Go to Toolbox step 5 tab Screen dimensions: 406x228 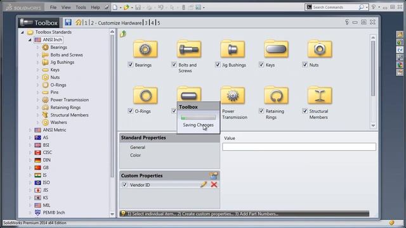[x=159, y=23]
